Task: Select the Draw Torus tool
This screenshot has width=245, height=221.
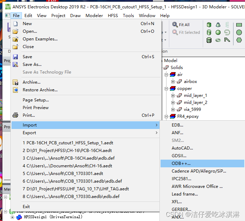Action: pos(218,40)
